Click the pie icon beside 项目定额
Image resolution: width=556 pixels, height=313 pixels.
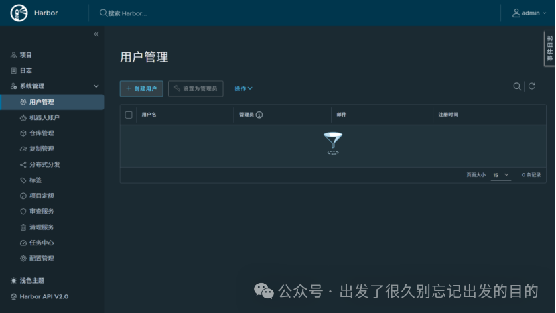(23, 196)
